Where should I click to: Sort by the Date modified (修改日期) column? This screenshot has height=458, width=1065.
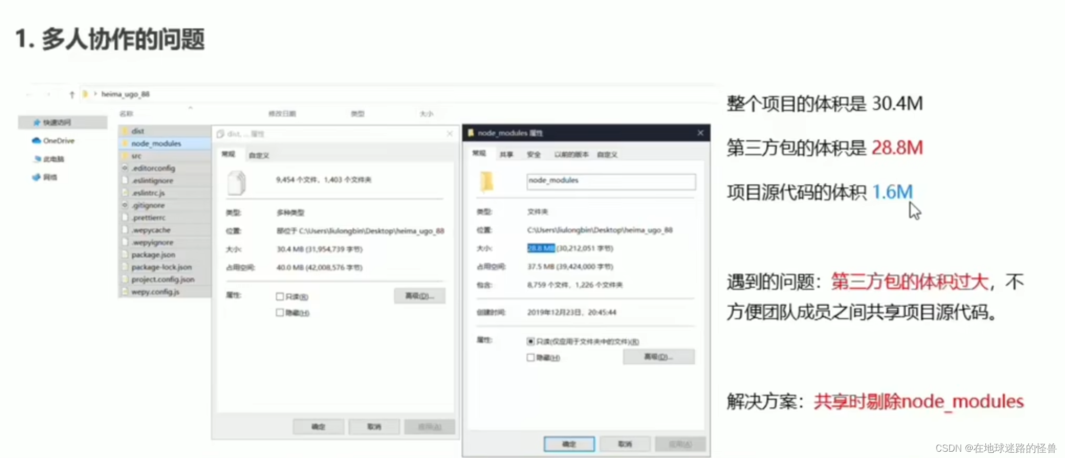tap(282, 114)
